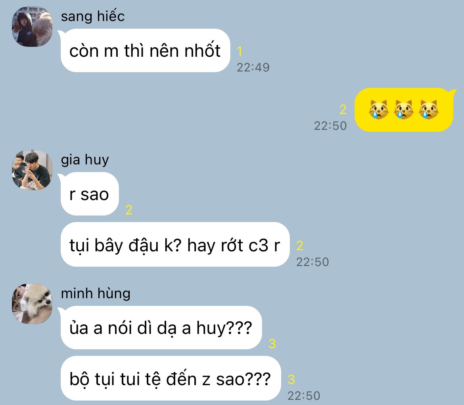Open minh hùng's profile avatar
The height and width of the screenshot is (405, 464).
pos(32,304)
